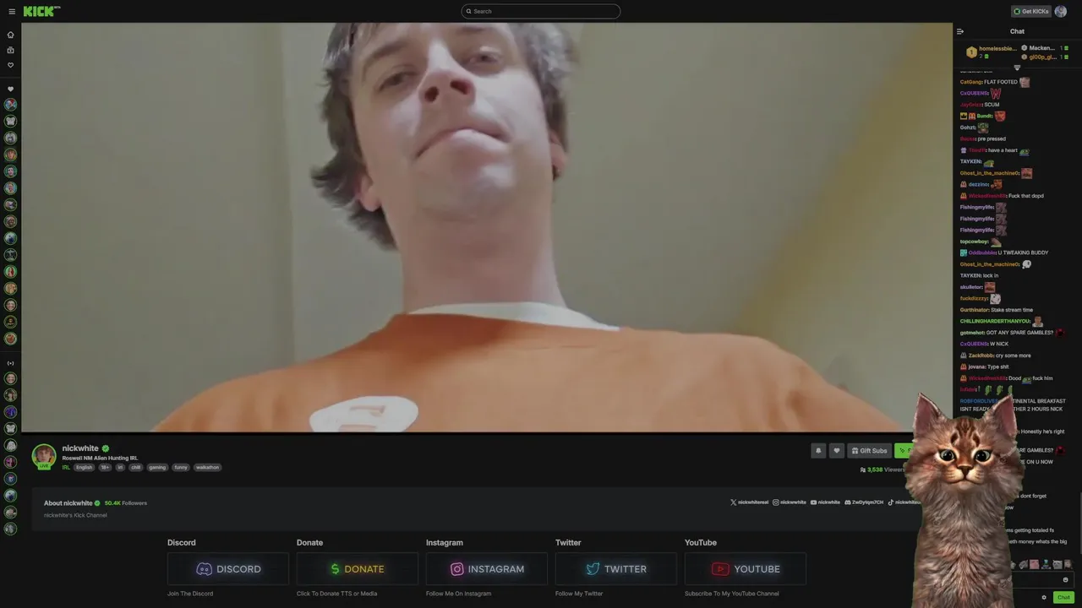The height and width of the screenshot is (608, 1082).
Task: Click the Home icon in left sidebar
Action: 11,35
